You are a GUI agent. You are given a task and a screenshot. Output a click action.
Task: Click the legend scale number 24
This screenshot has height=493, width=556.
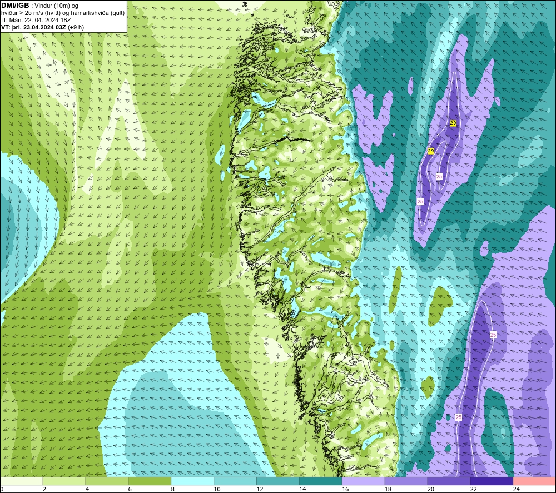pyautogui.click(x=517, y=489)
